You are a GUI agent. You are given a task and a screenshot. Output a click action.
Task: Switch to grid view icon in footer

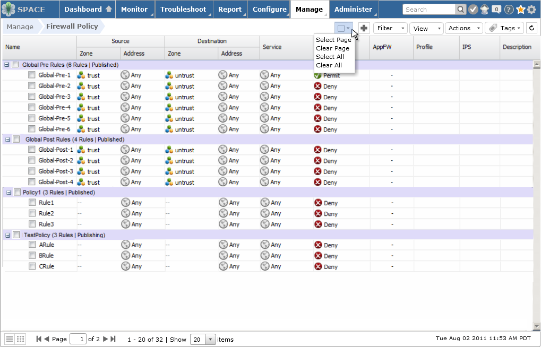[21, 339]
